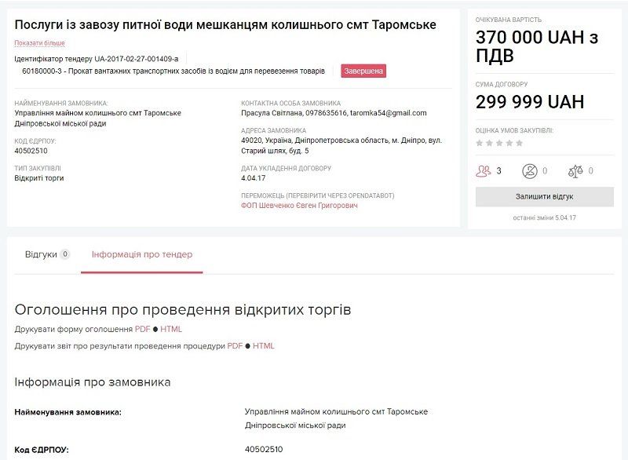
Task: Click the fifth rating star
Action: coord(519,143)
